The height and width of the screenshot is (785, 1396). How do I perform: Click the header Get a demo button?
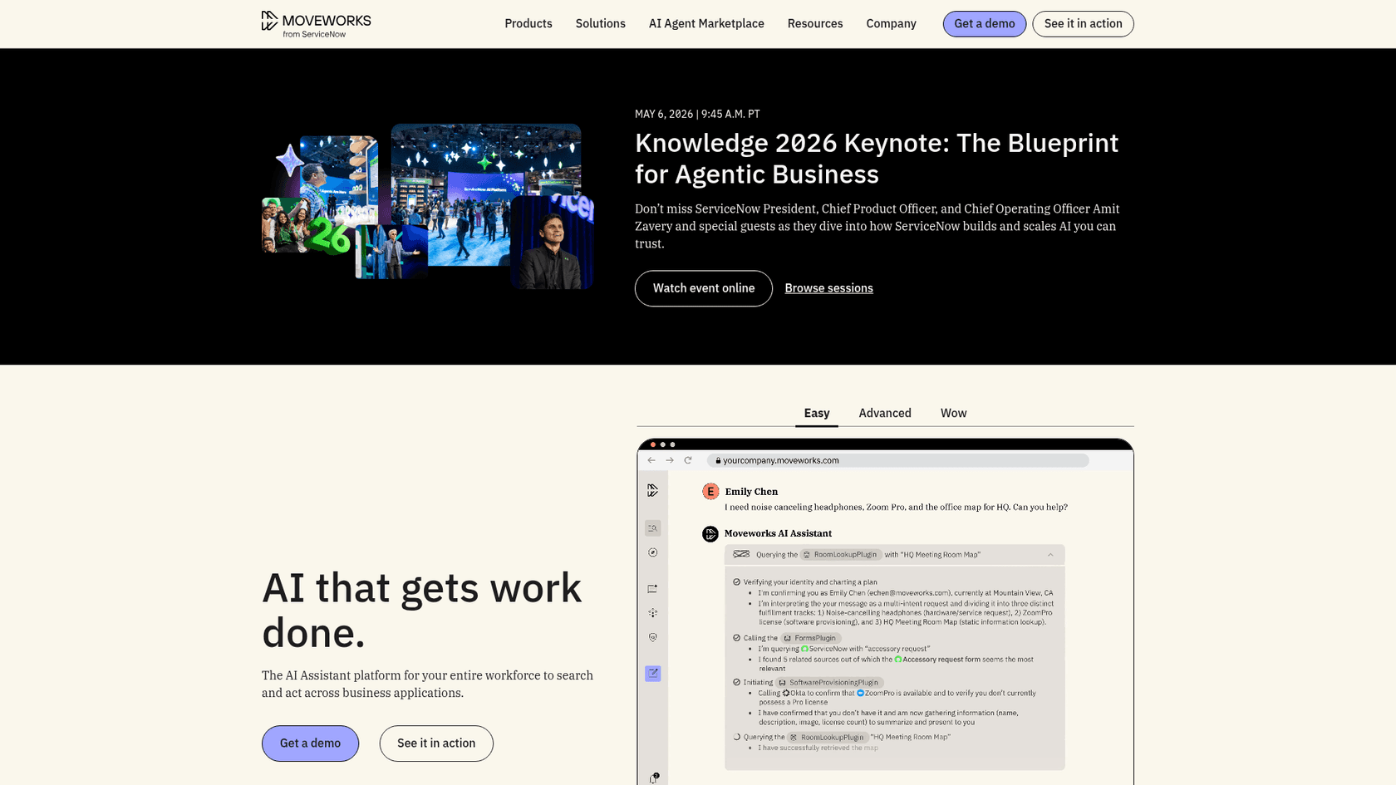pos(985,24)
